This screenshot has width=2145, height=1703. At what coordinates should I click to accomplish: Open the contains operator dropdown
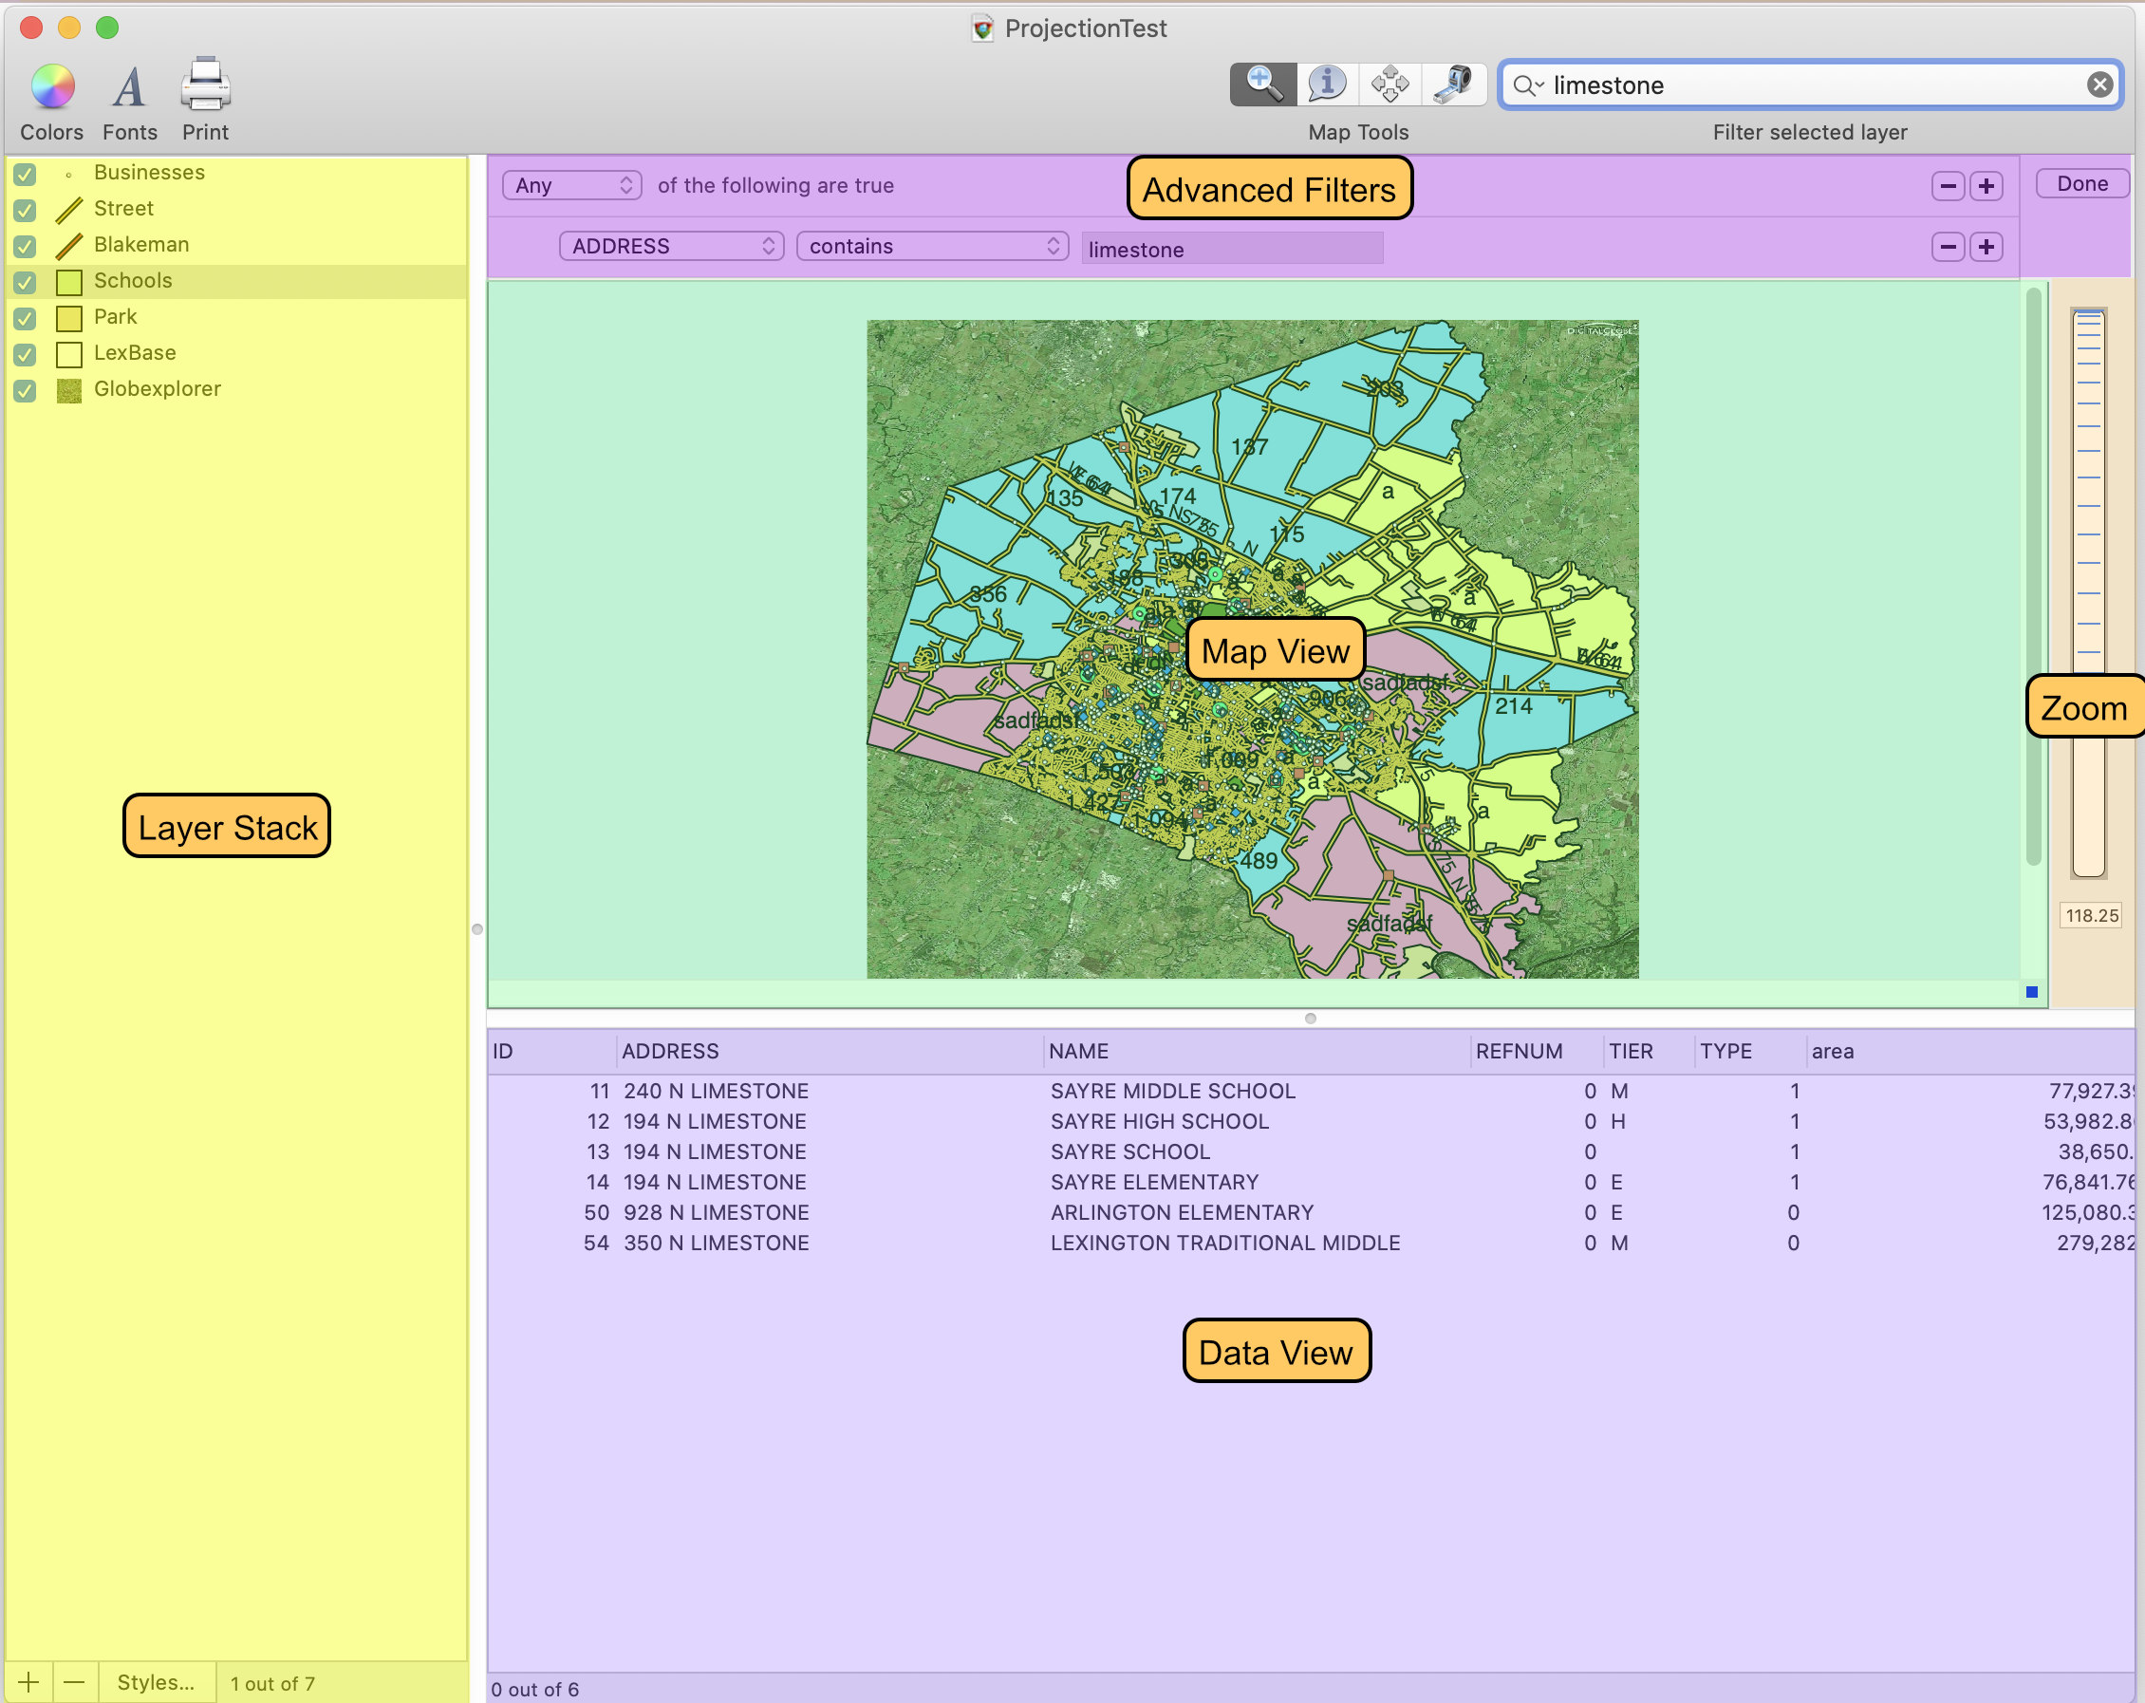click(x=932, y=246)
